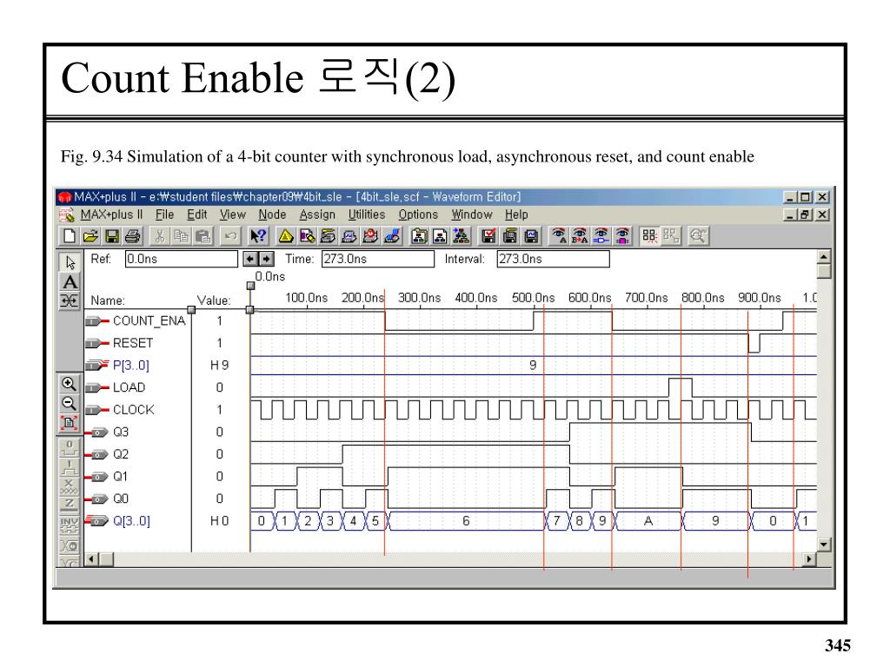Click the Search Text eye icon
The width and height of the screenshot is (890, 667).
pos(559,236)
